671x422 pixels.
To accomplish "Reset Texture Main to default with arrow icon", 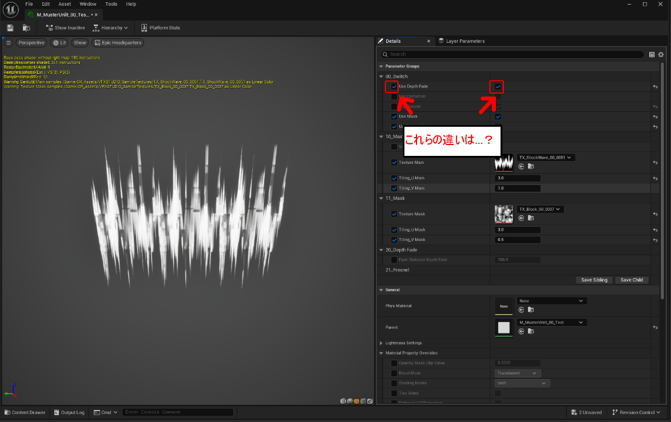I will click(x=655, y=163).
